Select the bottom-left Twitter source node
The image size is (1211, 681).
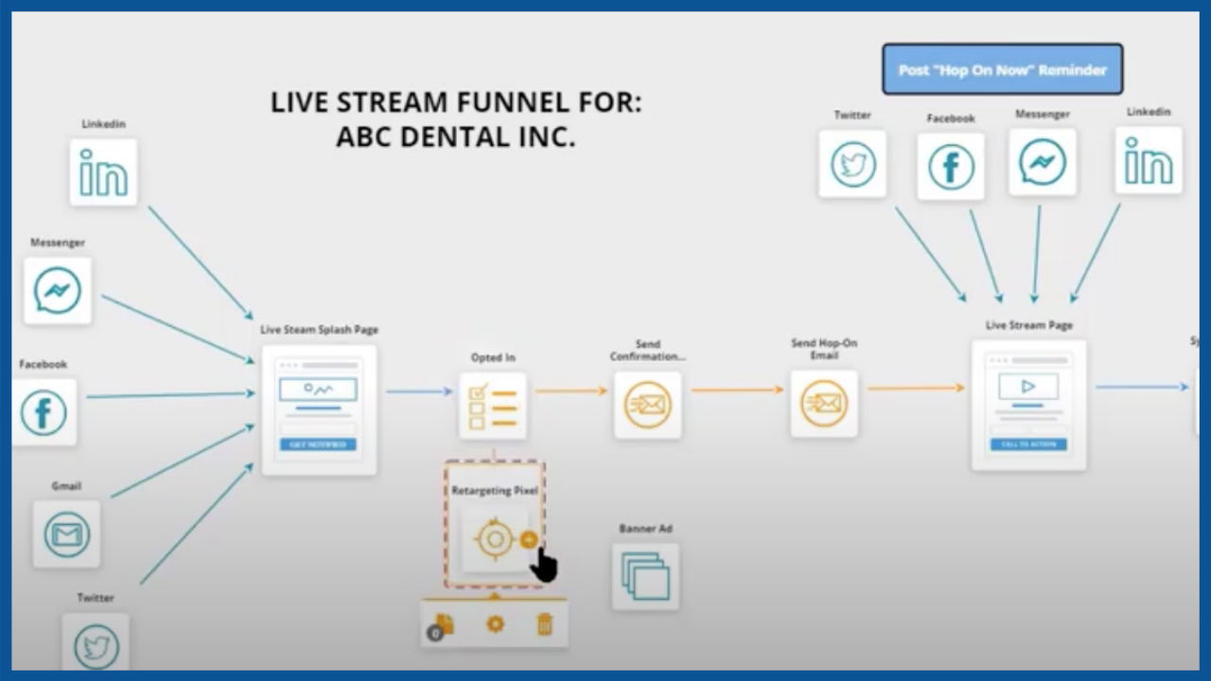pos(96,645)
